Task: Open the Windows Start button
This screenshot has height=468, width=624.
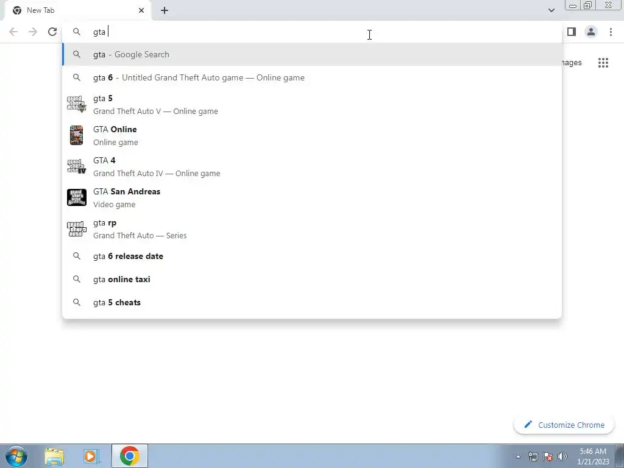Action: click(x=16, y=456)
